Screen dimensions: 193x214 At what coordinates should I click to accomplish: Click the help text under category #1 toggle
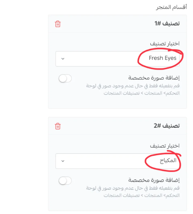(x=133, y=89)
